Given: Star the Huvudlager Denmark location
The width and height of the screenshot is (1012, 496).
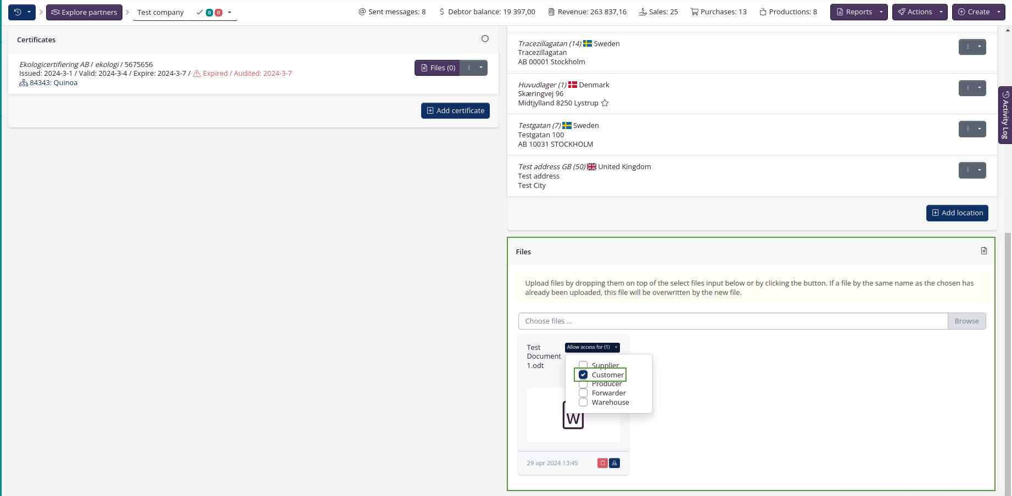Looking at the screenshot, I should (x=605, y=103).
